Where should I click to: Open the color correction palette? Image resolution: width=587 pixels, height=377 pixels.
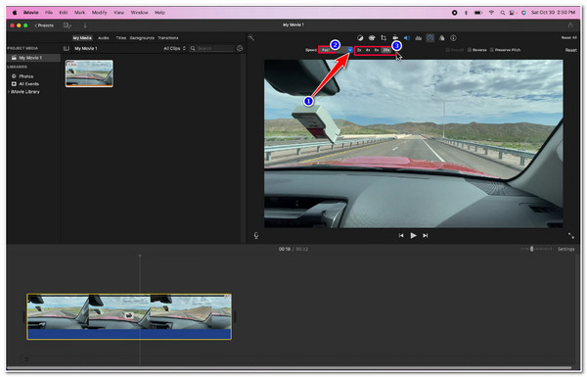point(372,38)
